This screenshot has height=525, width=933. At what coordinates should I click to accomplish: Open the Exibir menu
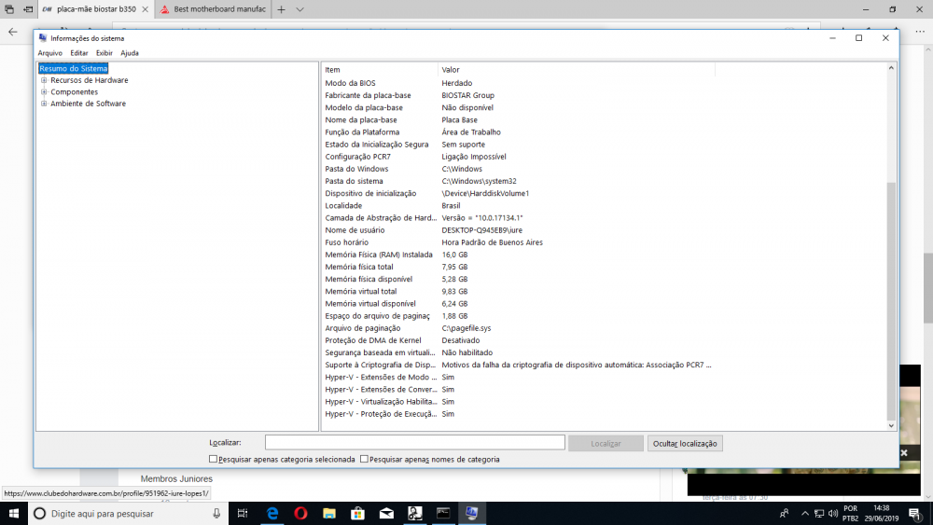pyautogui.click(x=104, y=53)
